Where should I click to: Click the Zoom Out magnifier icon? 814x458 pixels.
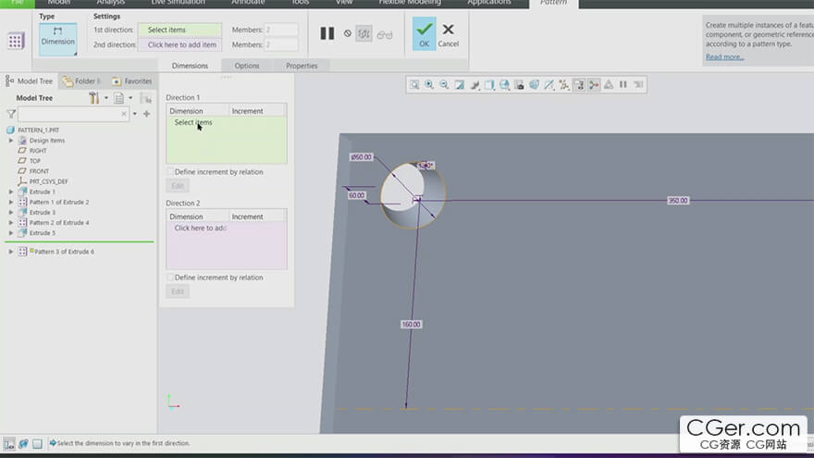(x=444, y=84)
